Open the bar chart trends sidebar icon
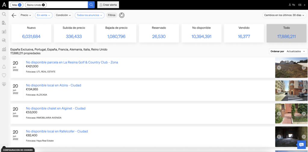Viewport: 308px width, 152px height. click(x=4, y=49)
